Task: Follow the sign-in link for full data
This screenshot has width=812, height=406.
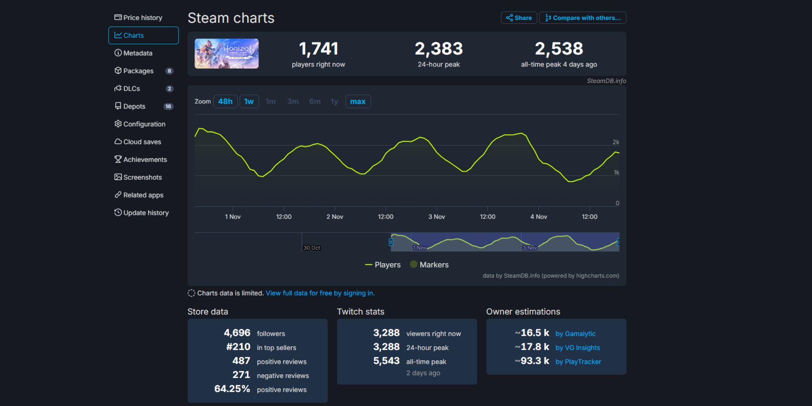Action: (320, 293)
